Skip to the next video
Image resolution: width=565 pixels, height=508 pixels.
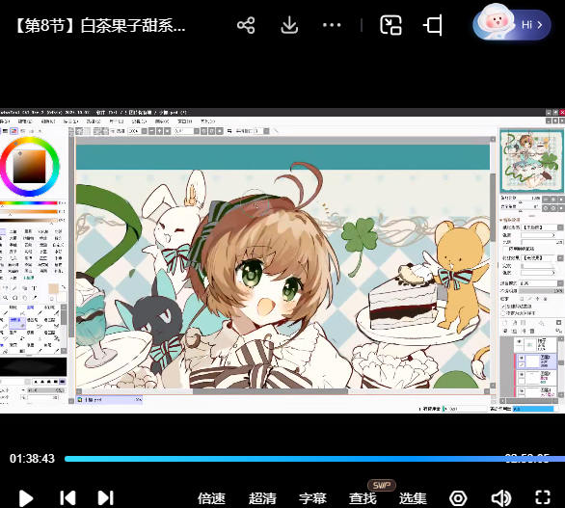[x=106, y=498]
